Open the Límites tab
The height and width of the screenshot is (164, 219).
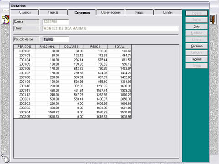(x=168, y=12)
